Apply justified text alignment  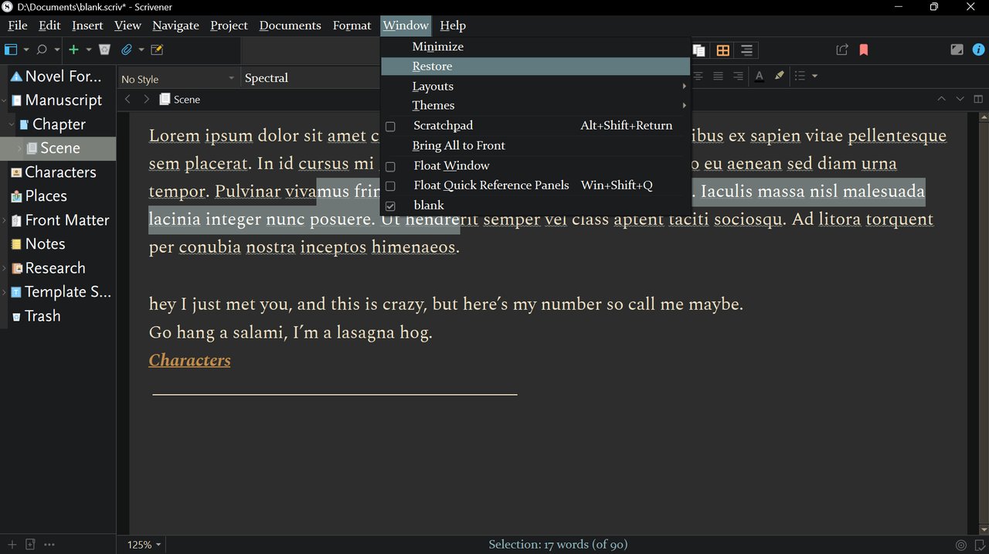(719, 76)
